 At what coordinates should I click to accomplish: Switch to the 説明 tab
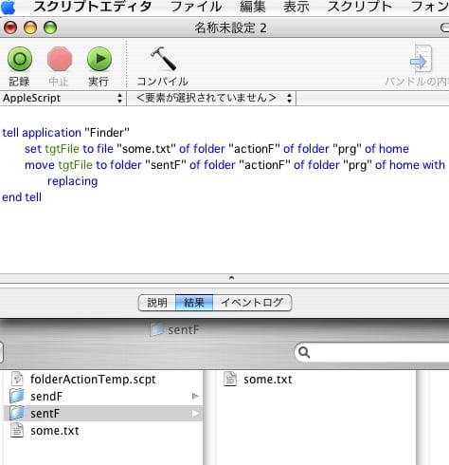click(157, 303)
